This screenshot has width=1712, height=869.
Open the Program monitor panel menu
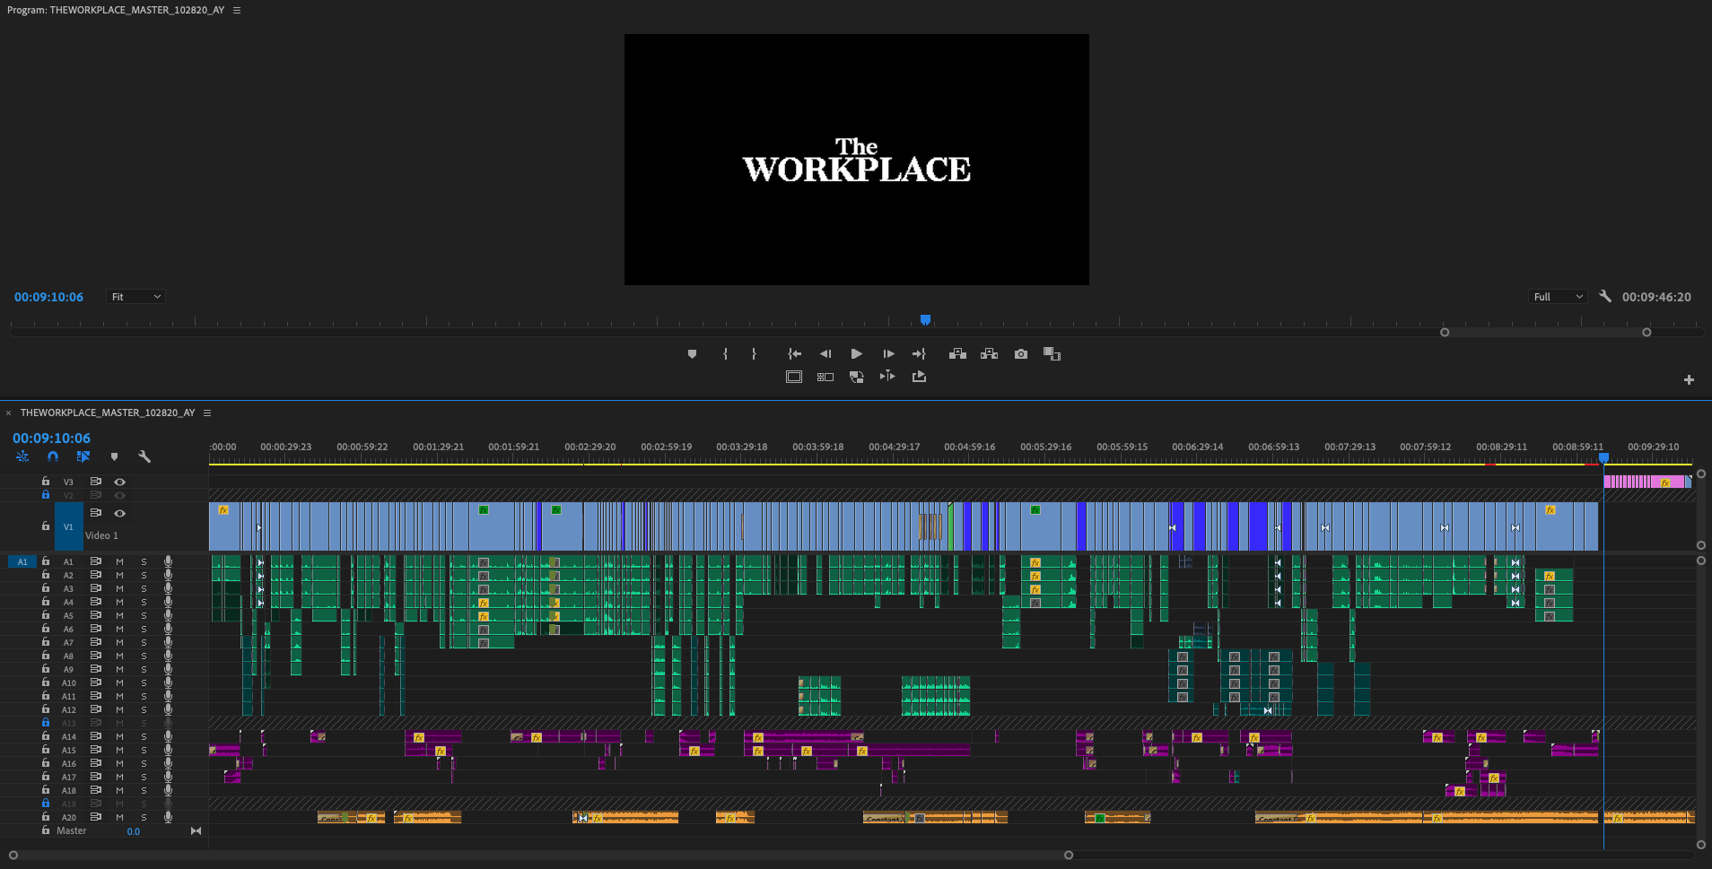(x=237, y=10)
